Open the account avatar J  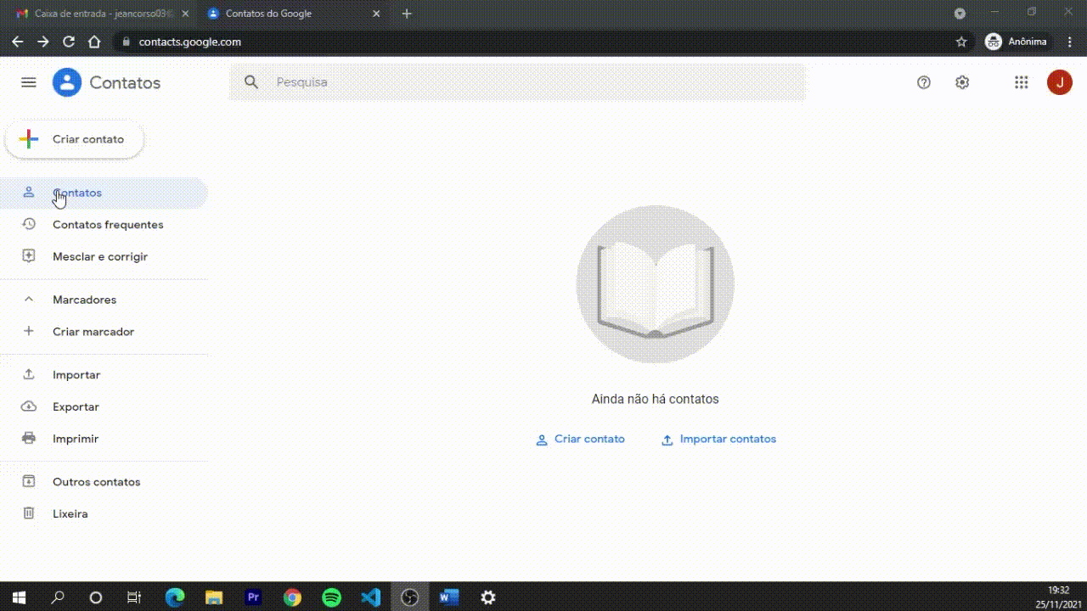pyautogui.click(x=1060, y=82)
